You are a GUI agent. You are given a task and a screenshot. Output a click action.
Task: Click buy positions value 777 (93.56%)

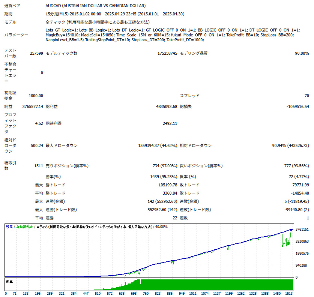[x=297, y=166]
